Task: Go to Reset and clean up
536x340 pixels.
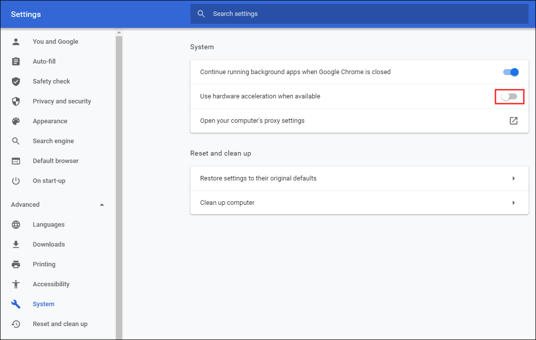Action: [x=60, y=324]
